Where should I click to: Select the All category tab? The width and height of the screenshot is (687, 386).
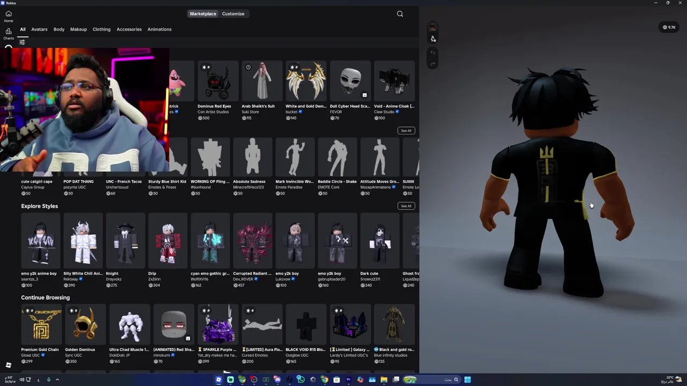coord(23,29)
